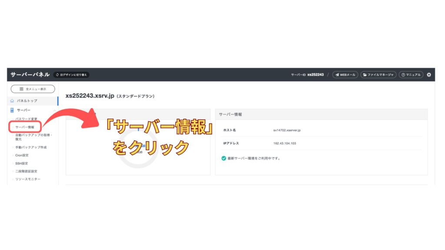Click the server icon beside サーバー
The image size is (445, 250).
click(x=12, y=110)
